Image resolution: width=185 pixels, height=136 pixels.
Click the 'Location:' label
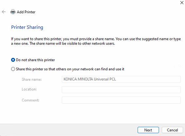[29, 89]
